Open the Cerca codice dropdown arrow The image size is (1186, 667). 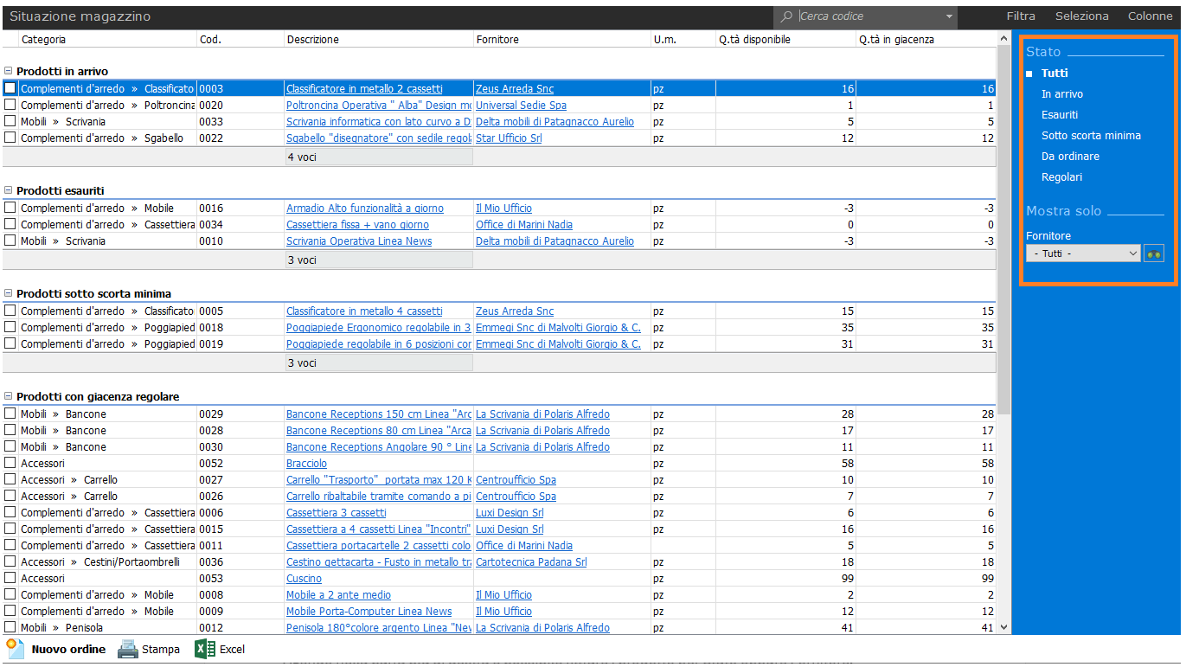(x=949, y=16)
